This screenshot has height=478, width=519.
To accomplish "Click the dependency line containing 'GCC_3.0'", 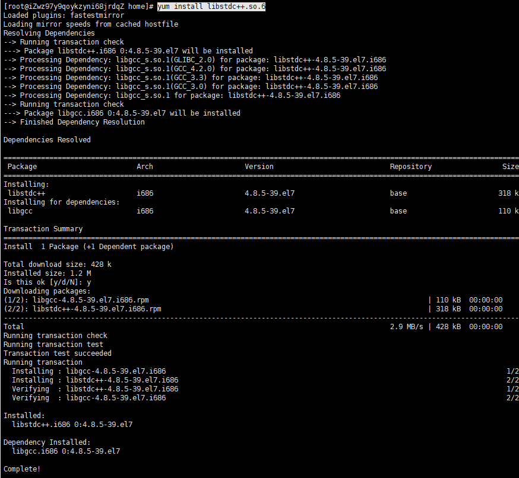I will (191, 87).
